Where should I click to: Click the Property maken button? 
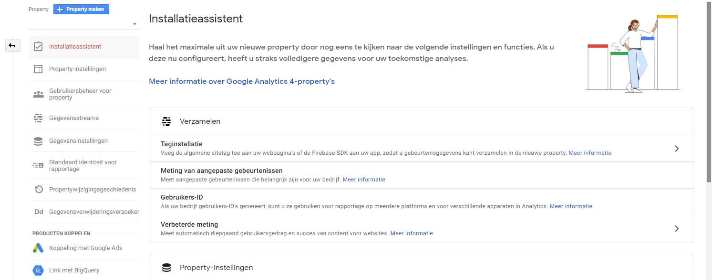pyautogui.click(x=82, y=9)
